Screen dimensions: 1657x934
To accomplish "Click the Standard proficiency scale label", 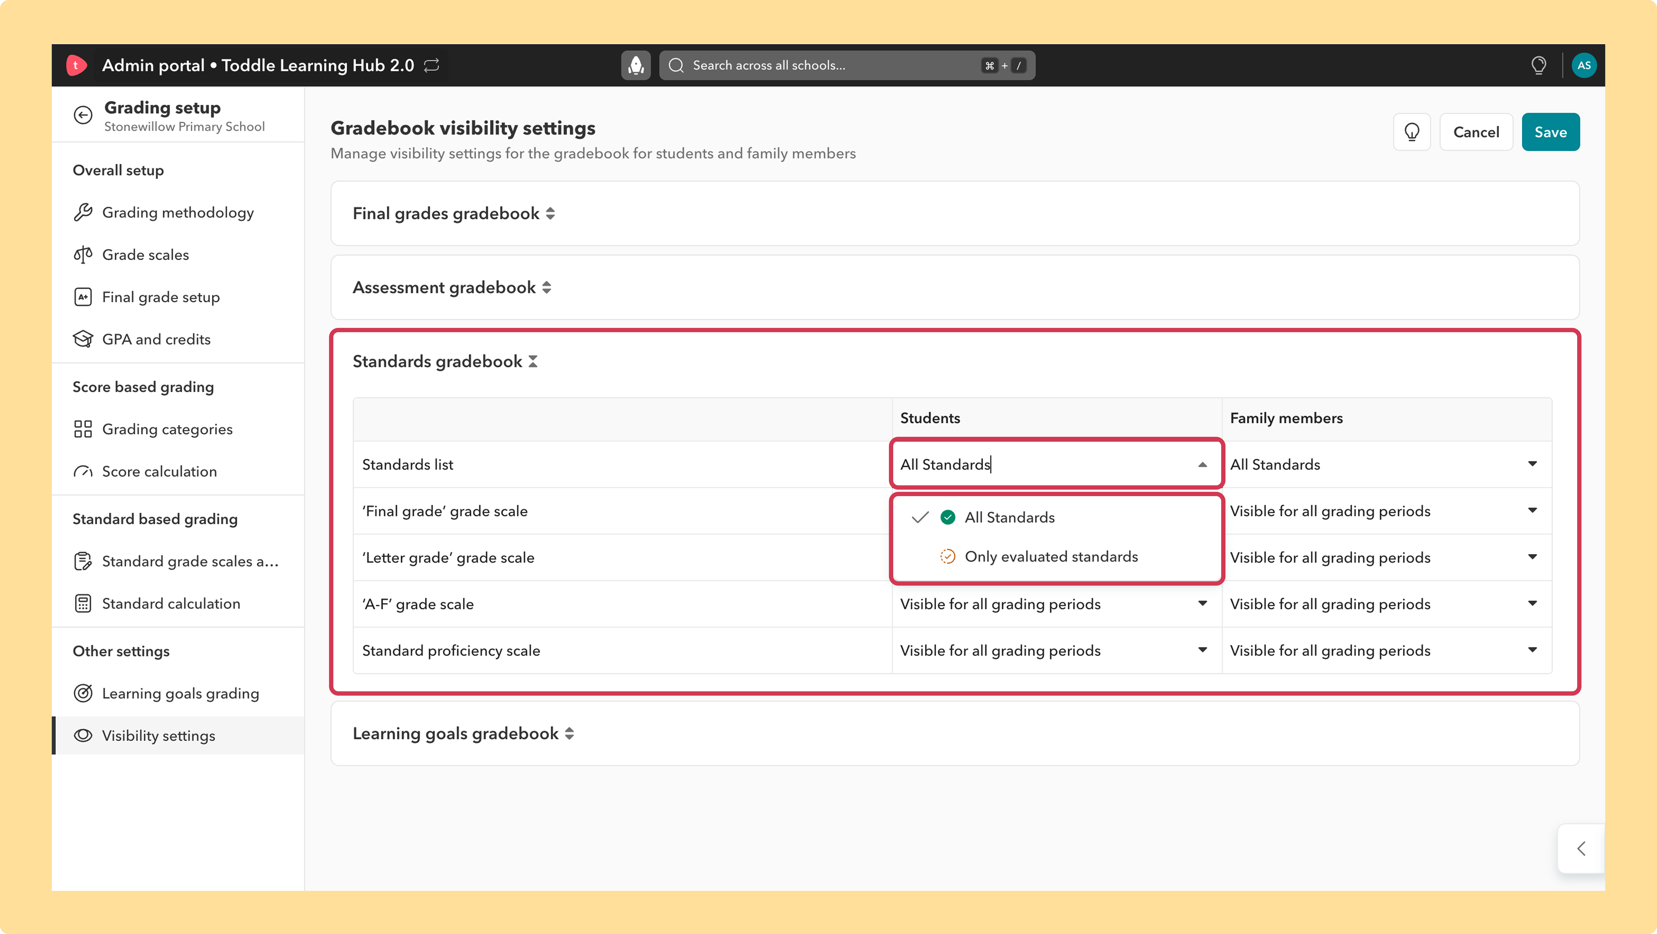I will tap(451, 650).
